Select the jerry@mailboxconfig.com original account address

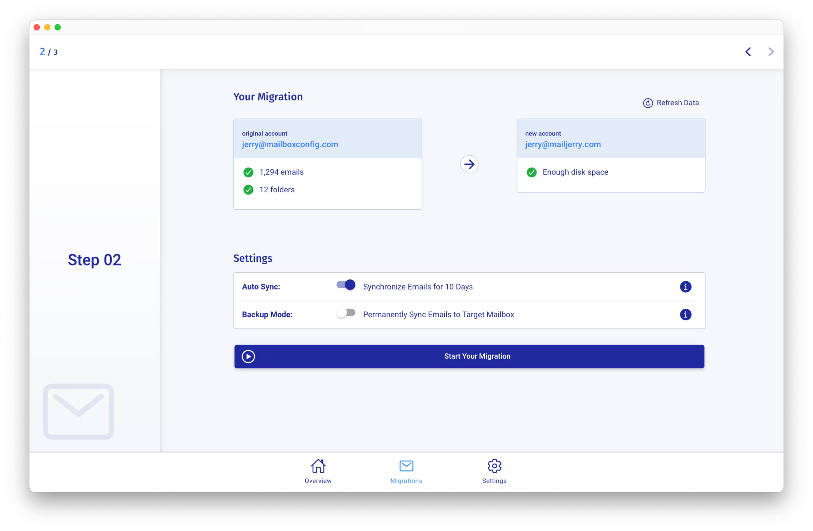click(290, 144)
